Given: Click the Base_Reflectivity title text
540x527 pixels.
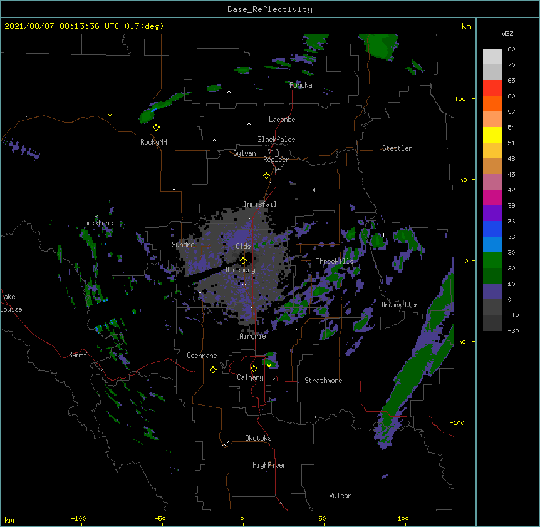Looking at the screenshot, I should pos(270,9).
